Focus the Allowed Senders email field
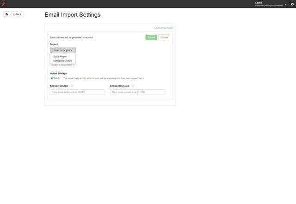 coord(77,92)
